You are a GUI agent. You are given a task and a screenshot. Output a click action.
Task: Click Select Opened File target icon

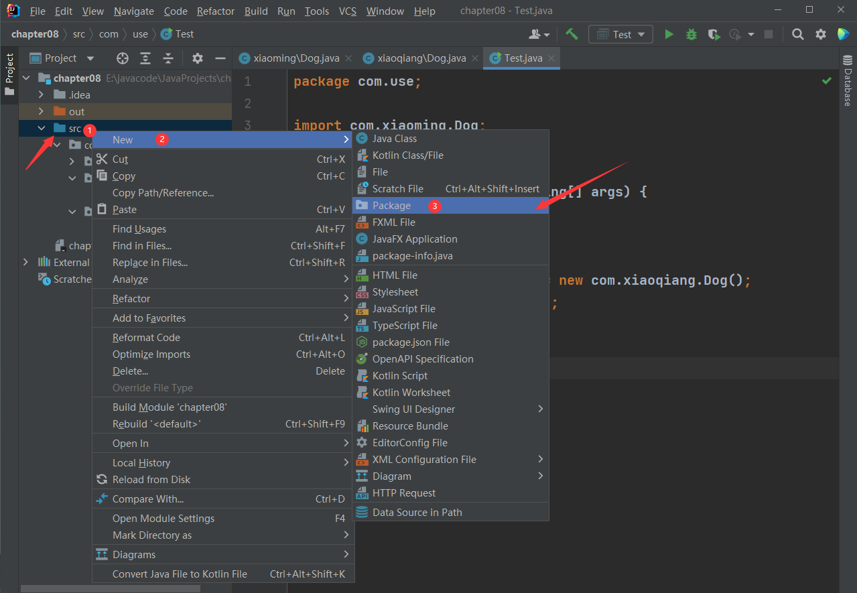pos(122,58)
